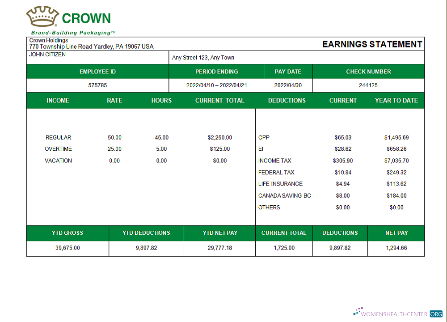Click the WomensHealthCenter dots logo icon
Screen dimensions: 447x322
pyautogui.click(x=358, y=311)
